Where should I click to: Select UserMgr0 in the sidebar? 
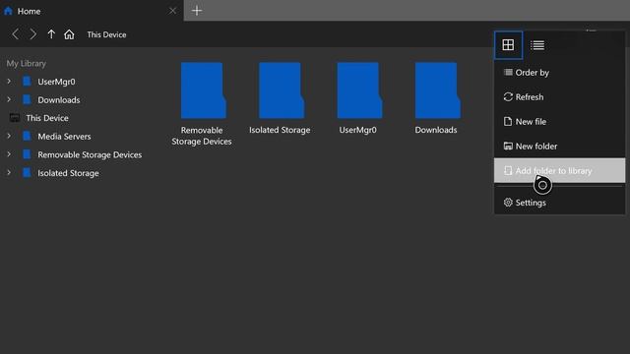click(56, 82)
